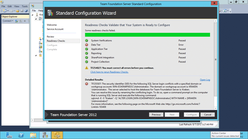Open PowerShell from the taskbar
This screenshot has height=139, width=248.
tap(21, 135)
